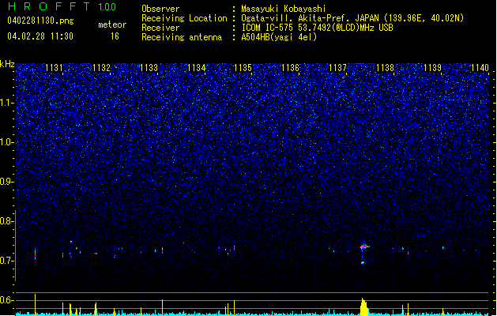
Task: Click the 0.6 kHz axis label
Action: 7,300
